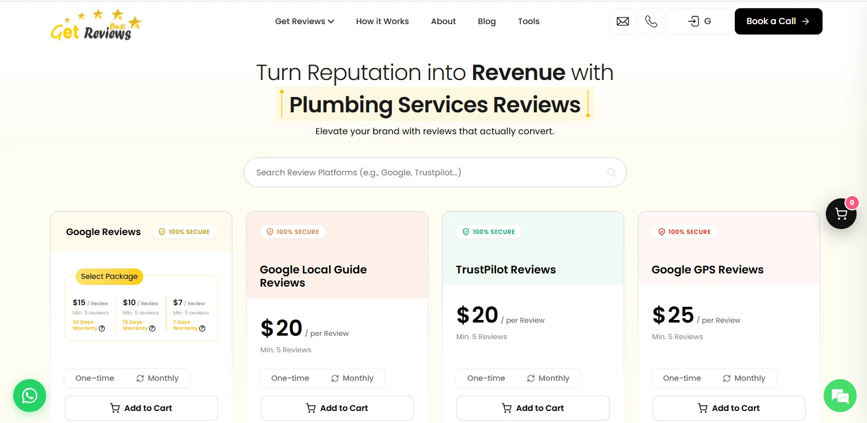Click 100% Secure badge on Google Local Guide card

click(292, 232)
